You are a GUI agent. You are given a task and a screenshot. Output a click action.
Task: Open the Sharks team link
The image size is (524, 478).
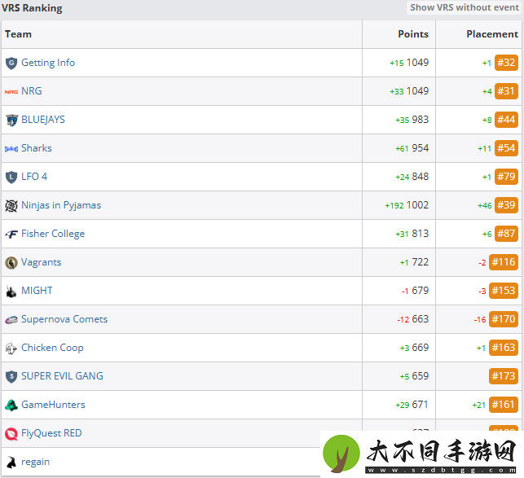click(x=37, y=148)
